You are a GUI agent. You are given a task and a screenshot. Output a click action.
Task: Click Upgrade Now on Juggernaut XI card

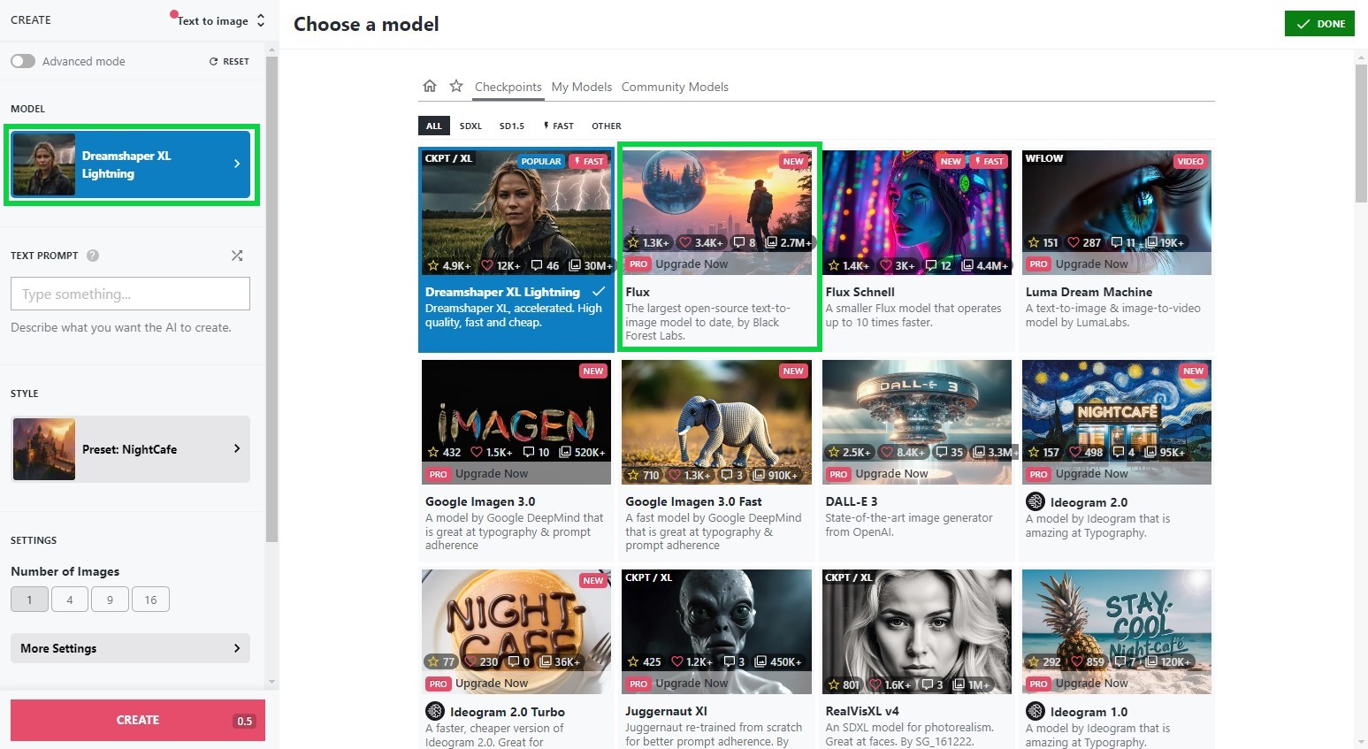692,684
